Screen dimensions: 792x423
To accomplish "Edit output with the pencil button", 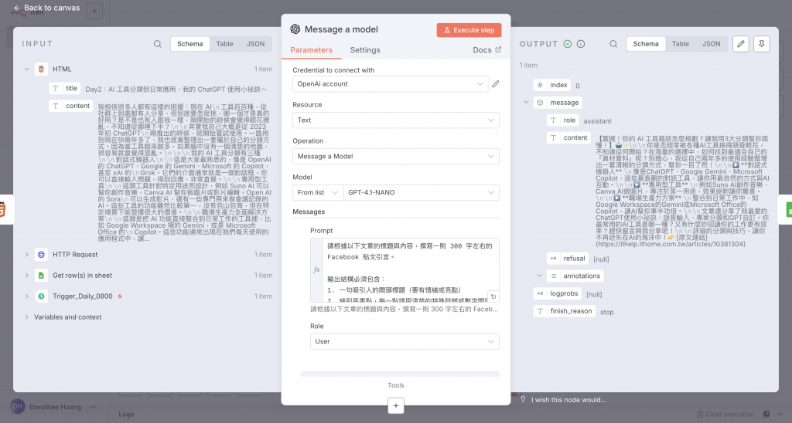I will tap(740, 44).
